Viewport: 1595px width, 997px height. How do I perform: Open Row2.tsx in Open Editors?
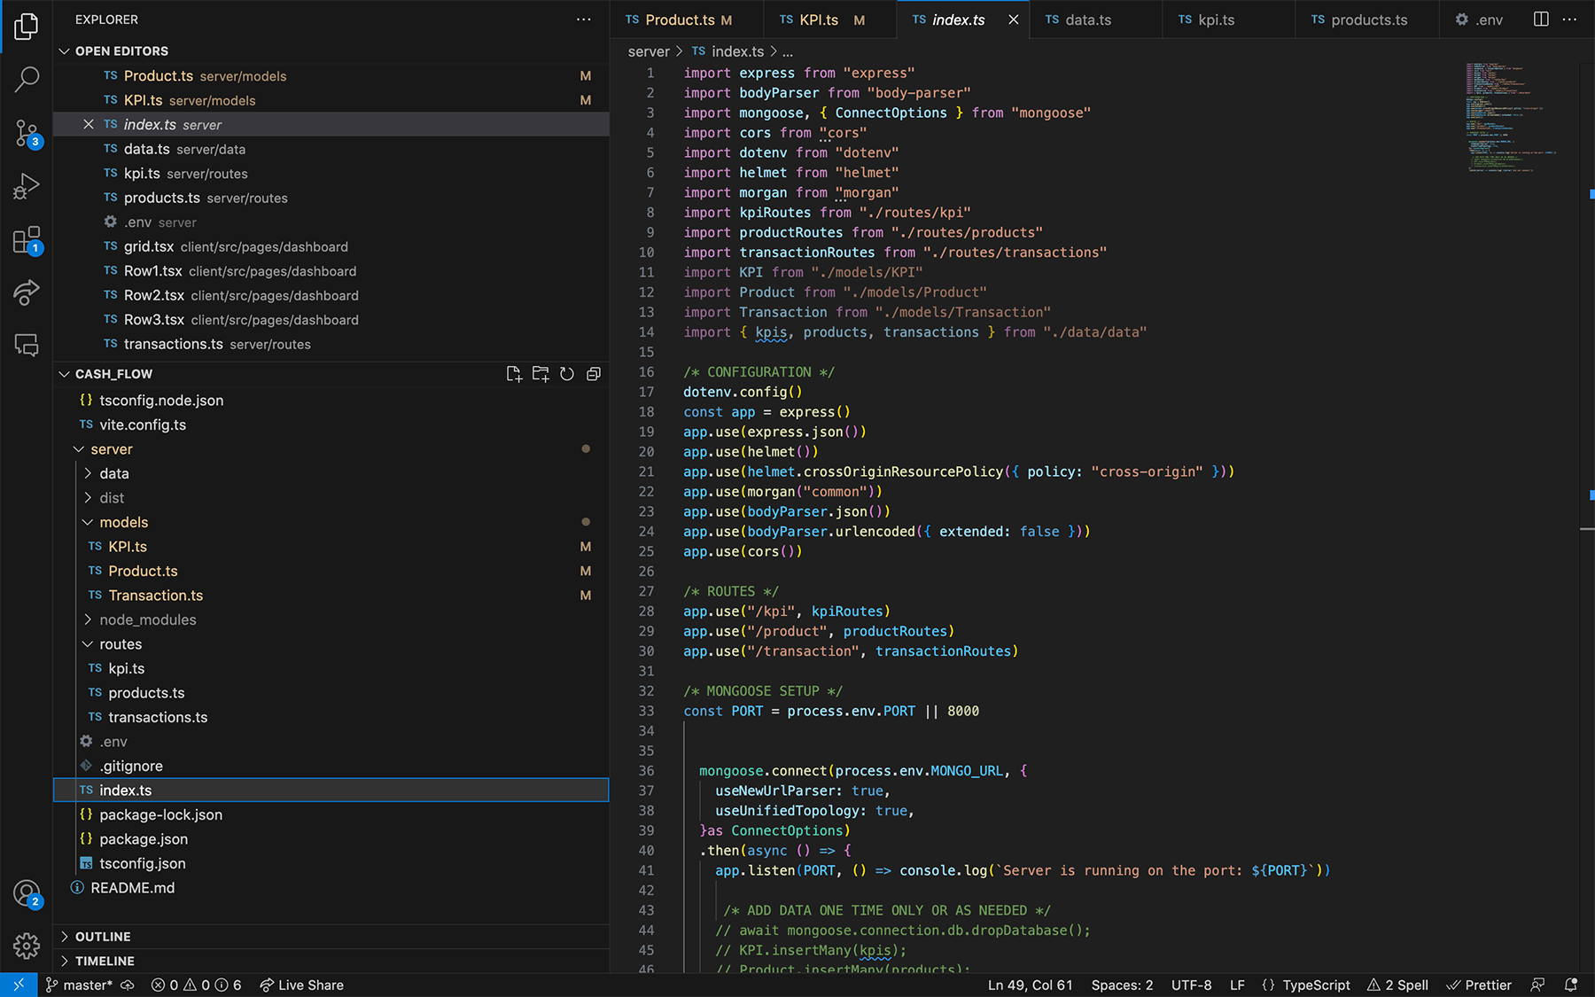click(331, 295)
